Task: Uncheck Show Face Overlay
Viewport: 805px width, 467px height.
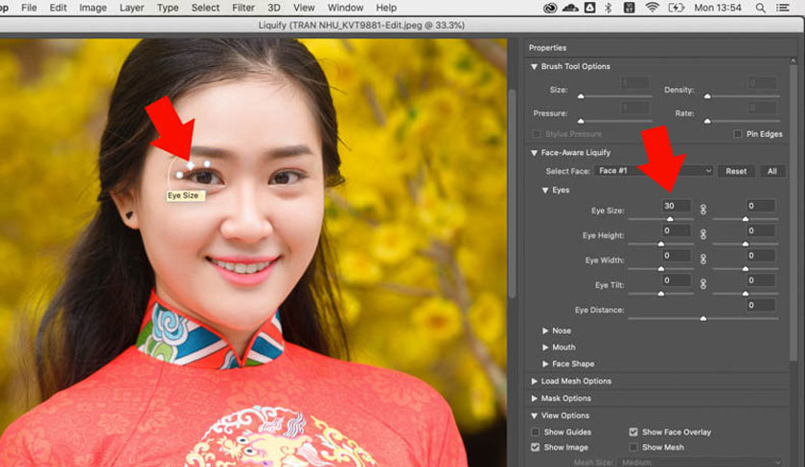Action: point(633,432)
